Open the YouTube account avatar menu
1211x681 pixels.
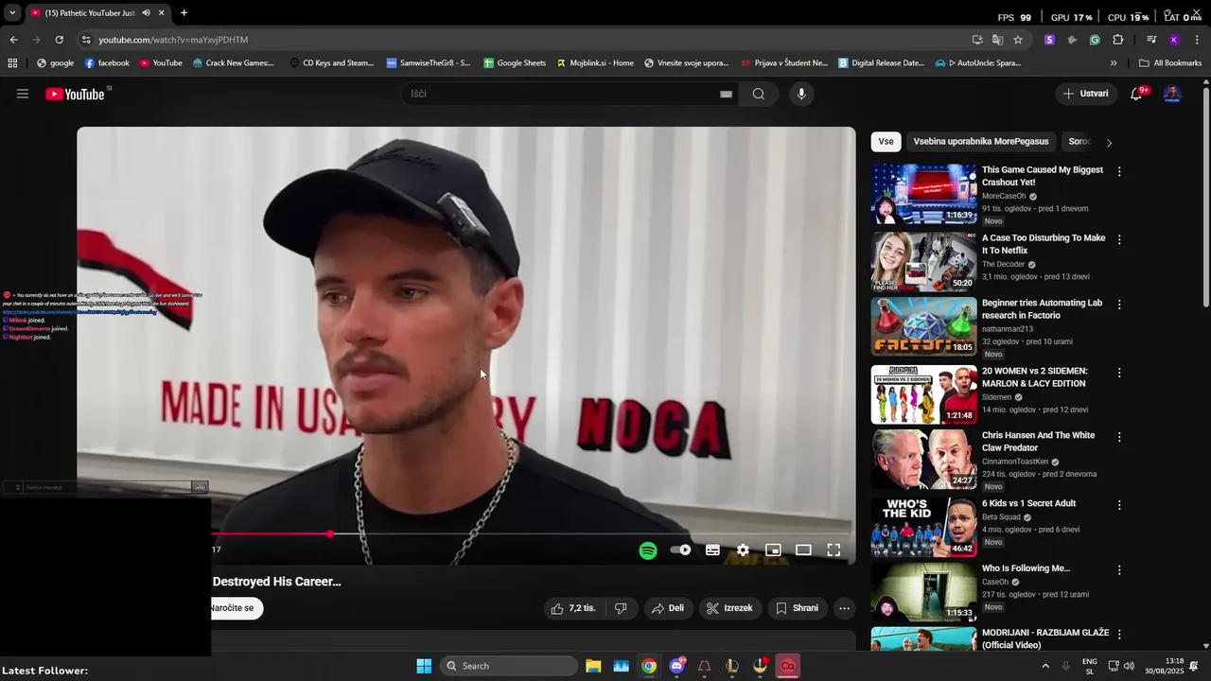click(x=1172, y=94)
